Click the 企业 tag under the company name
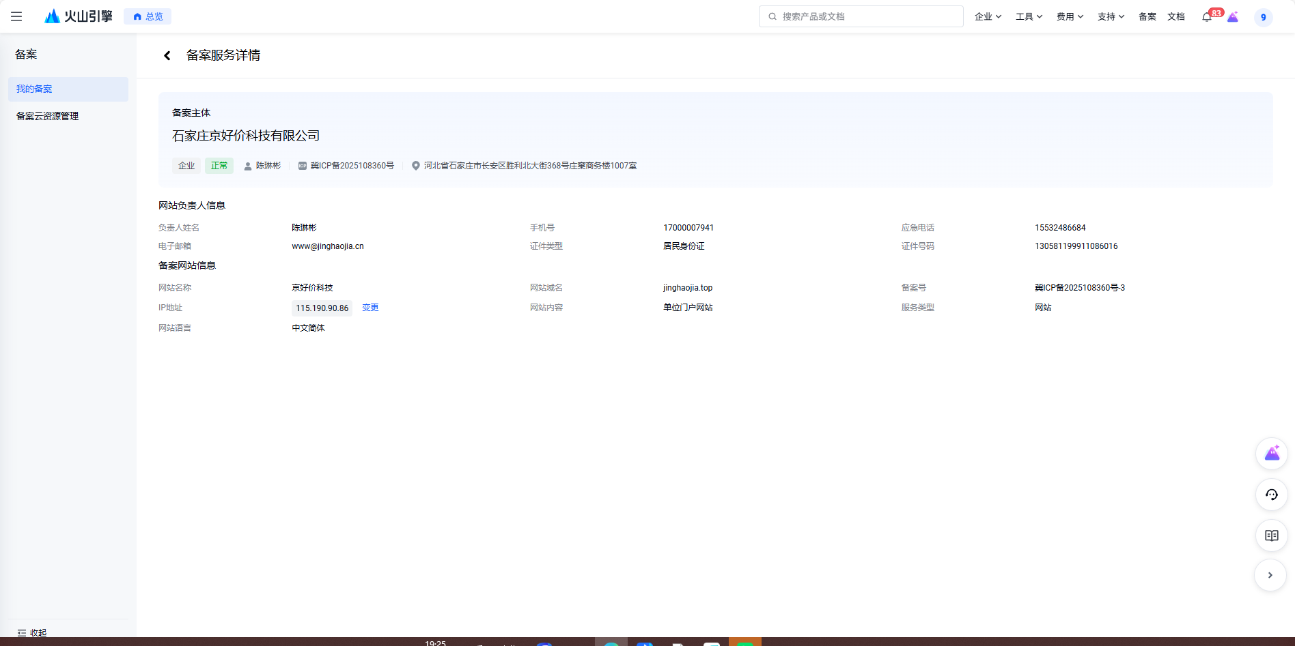Image resolution: width=1295 pixels, height=646 pixels. point(186,166)
